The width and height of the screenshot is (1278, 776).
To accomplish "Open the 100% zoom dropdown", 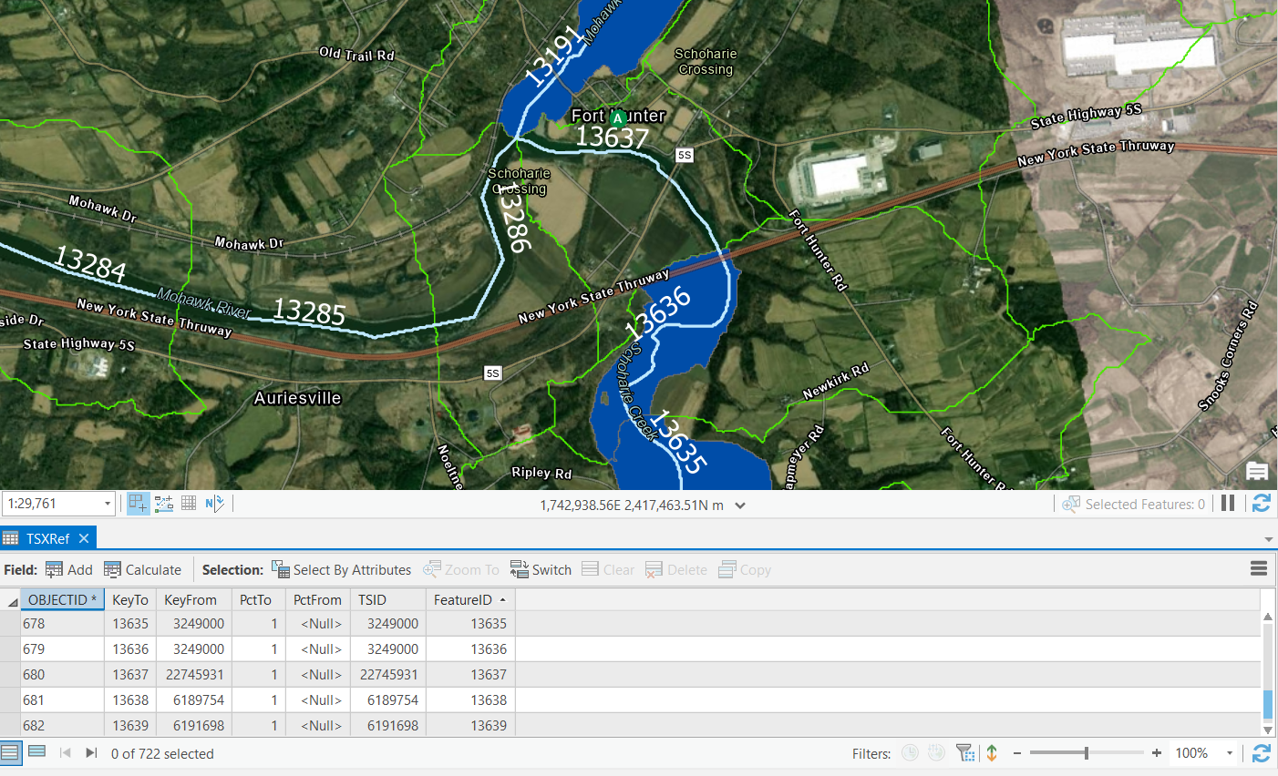I will click(1229, 753).
